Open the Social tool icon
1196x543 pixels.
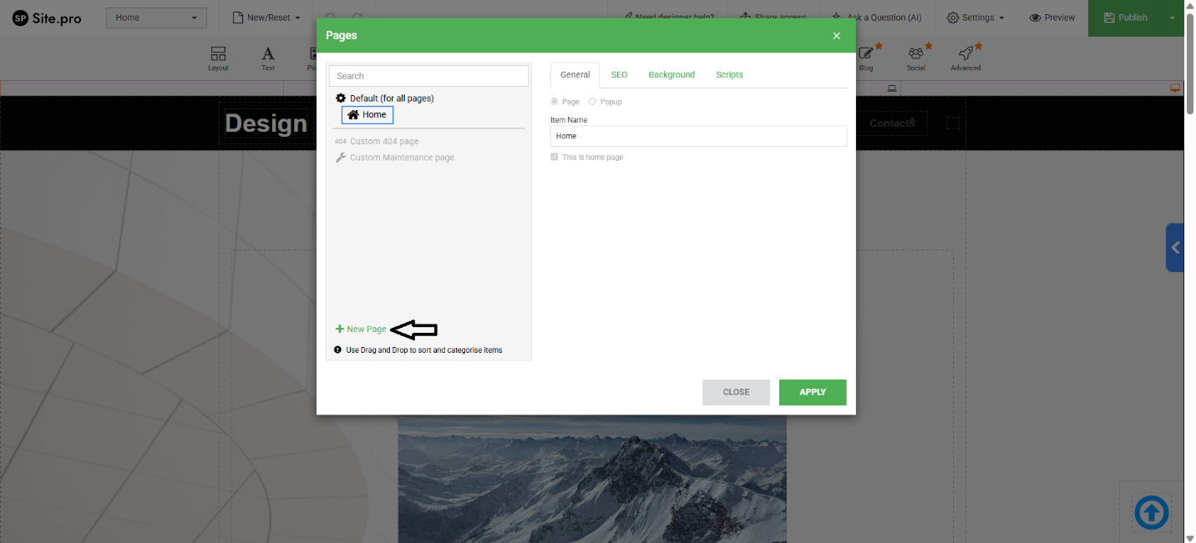coord(915,55)
